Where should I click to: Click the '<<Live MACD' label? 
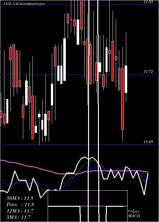click(134, 214)
